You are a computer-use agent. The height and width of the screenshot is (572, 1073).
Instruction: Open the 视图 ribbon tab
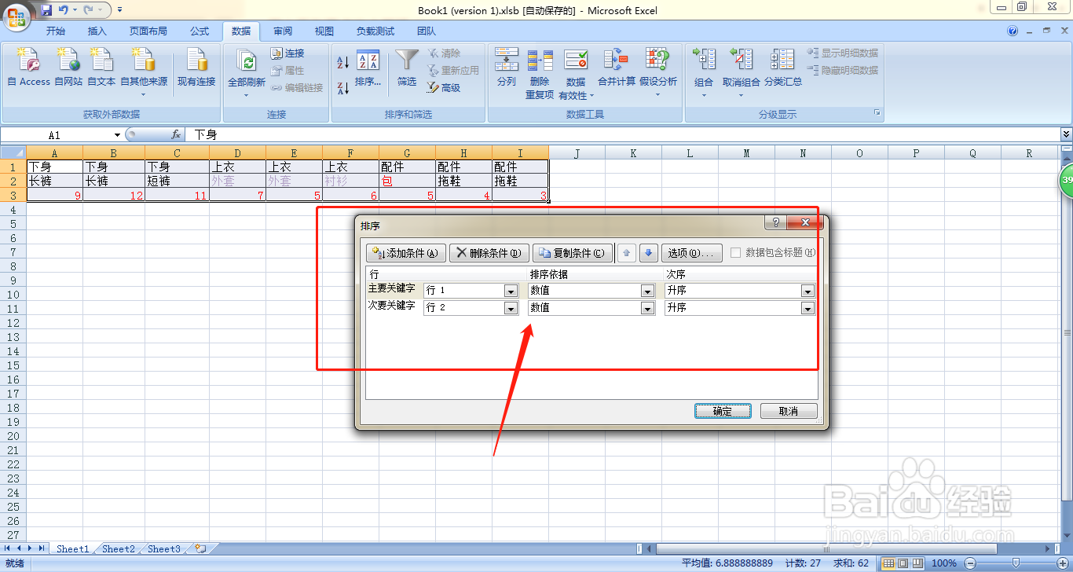[x=324, y=31]
